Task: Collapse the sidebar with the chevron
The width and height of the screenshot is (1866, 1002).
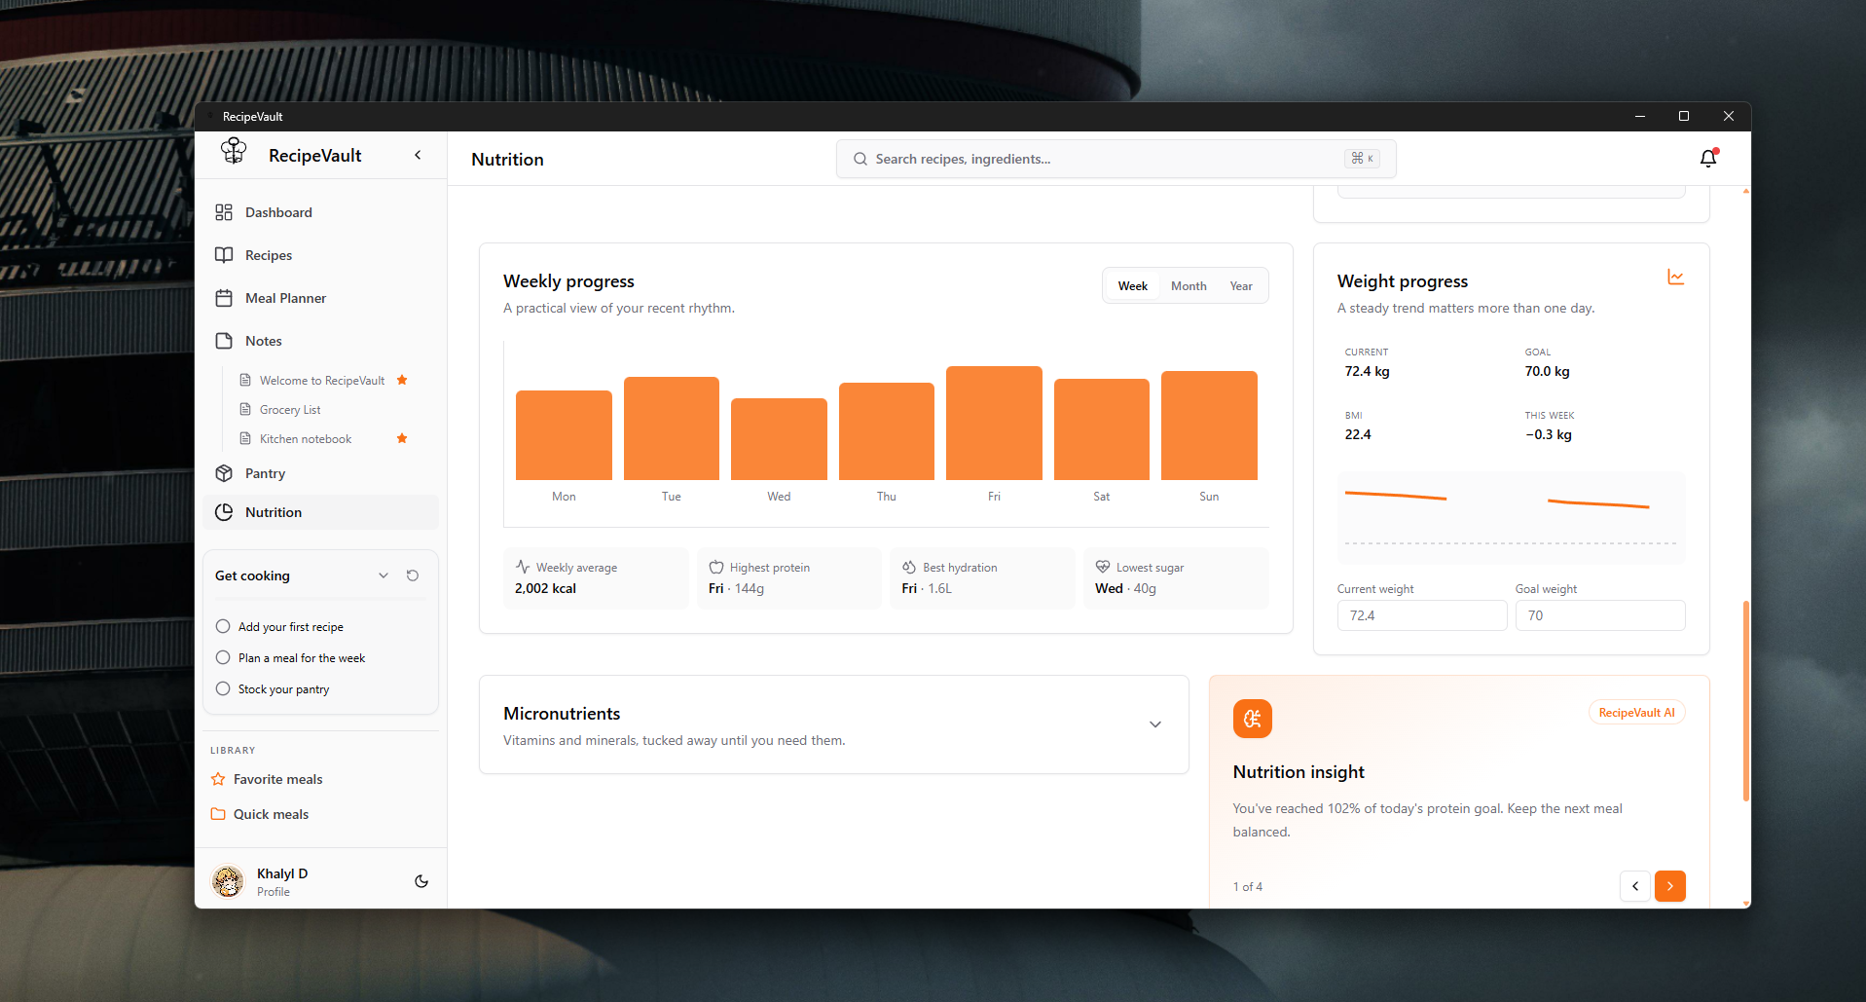Action: (x=418, y=155)
